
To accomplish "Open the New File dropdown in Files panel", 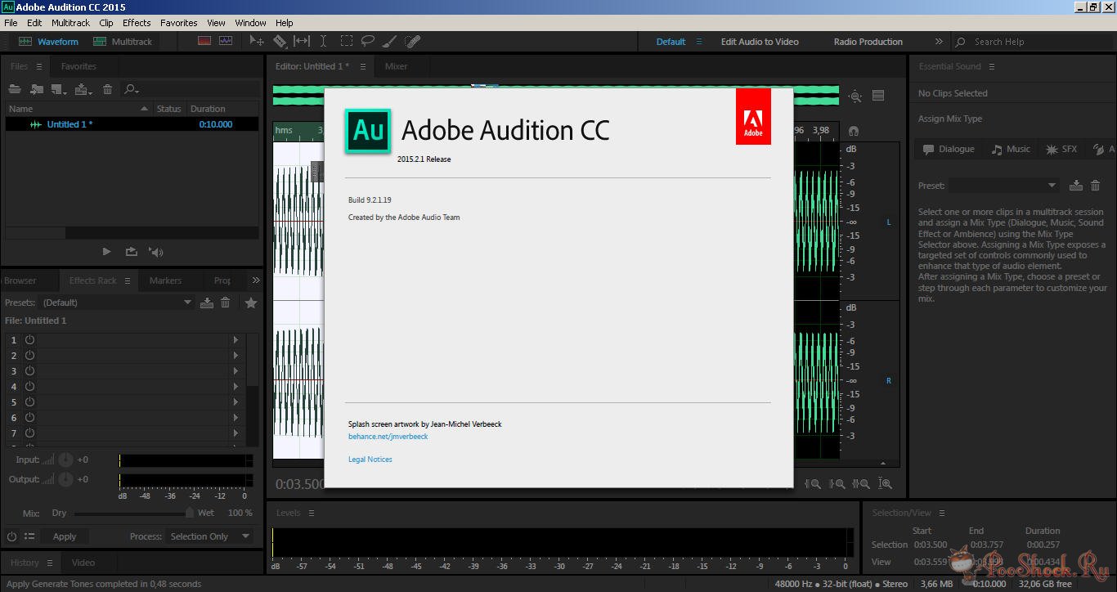I will pyautogui.click(x=59, y=89).
